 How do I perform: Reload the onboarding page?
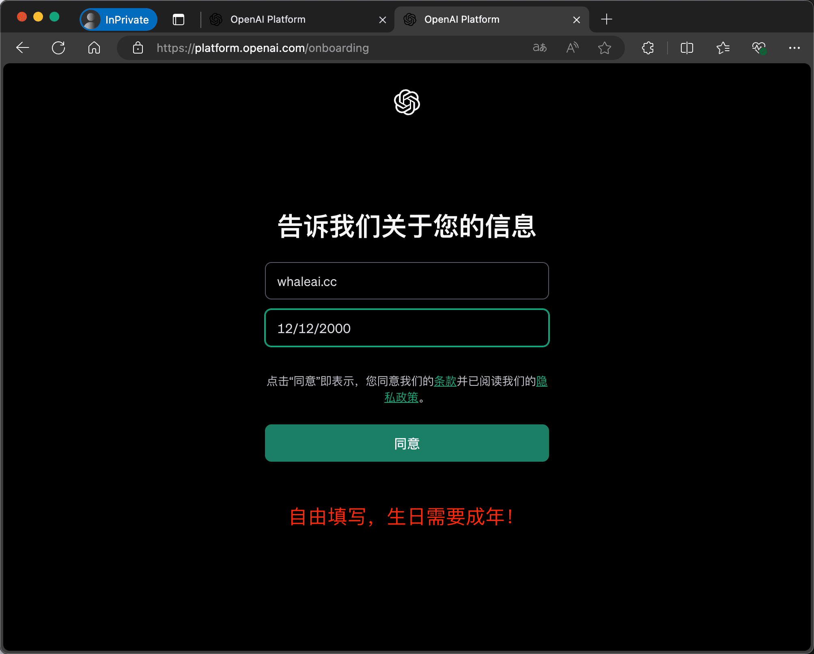tap(58, 48)
